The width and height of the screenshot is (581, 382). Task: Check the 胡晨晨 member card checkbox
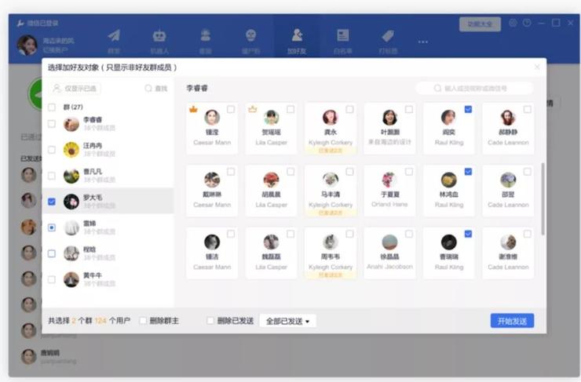point(290,171)
